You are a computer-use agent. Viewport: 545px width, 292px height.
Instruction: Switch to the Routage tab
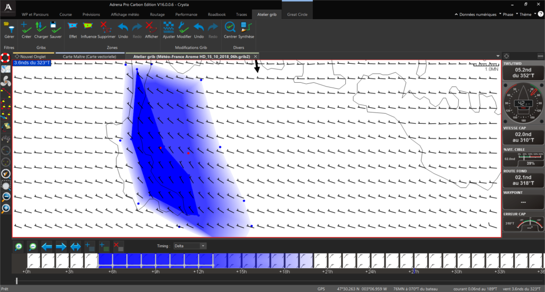tap(158, 14)
